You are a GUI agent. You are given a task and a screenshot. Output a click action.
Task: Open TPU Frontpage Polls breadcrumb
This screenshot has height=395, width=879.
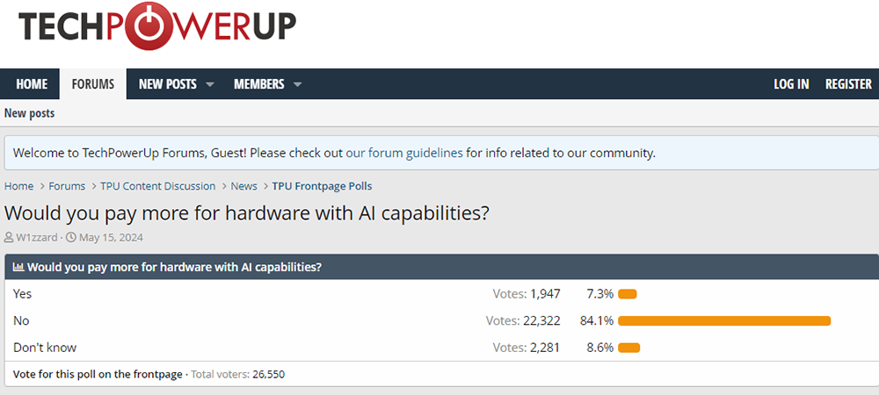coord(322,186)
